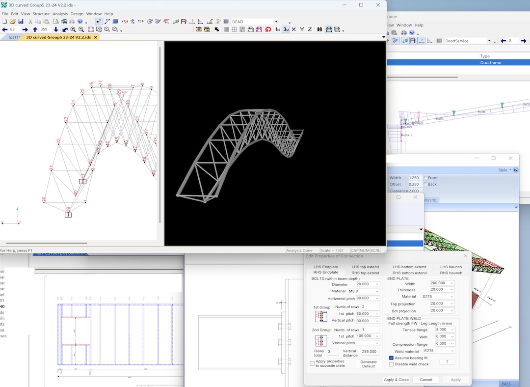Click the Zoom In magnifier icon
Viewport: 530px width, 387px height.
click(73, 29)
